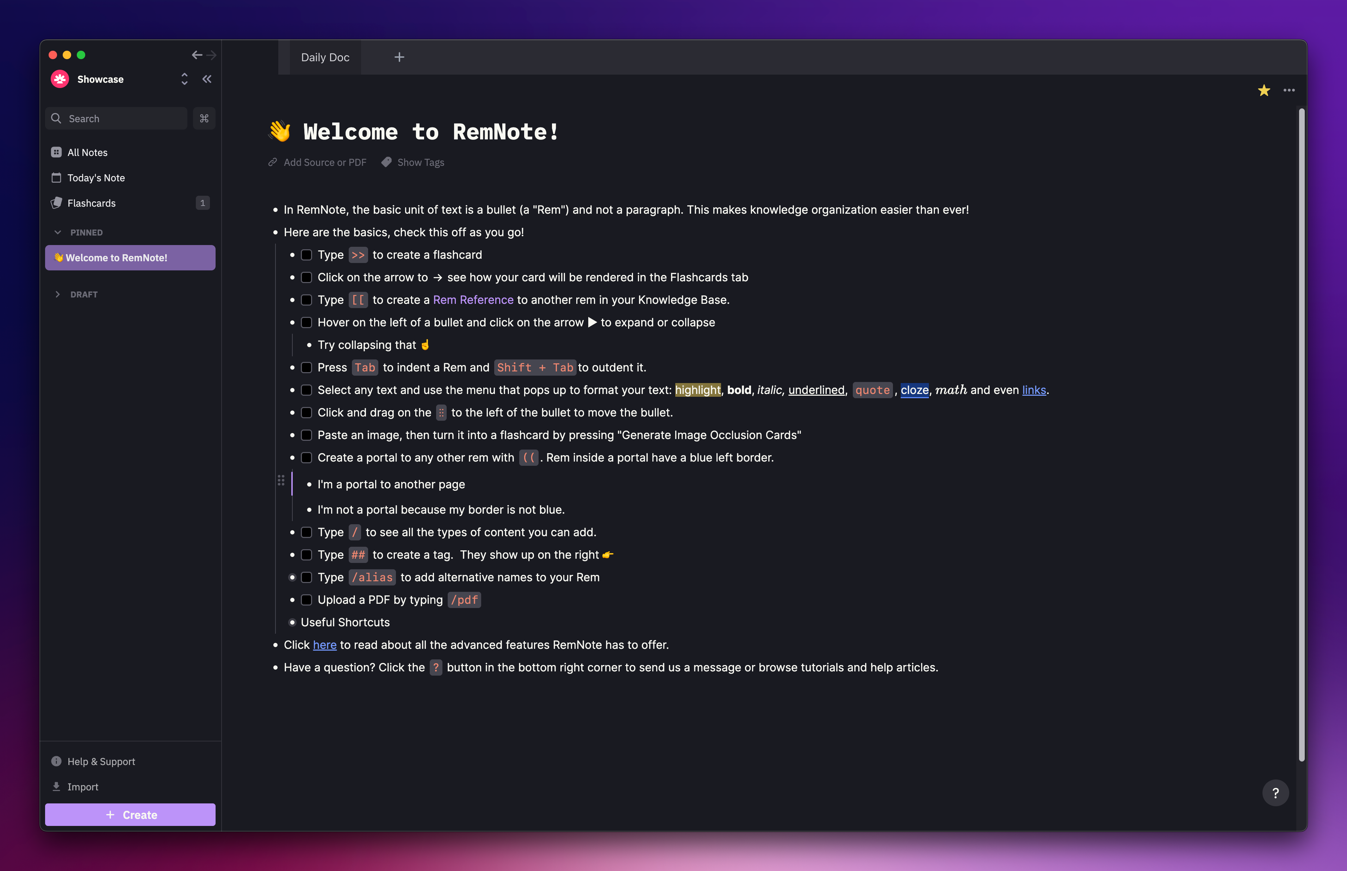Tick the 'Upload a PDF' checkbox
Viewport: 1347px width, 871px height.
click(306, 600)
